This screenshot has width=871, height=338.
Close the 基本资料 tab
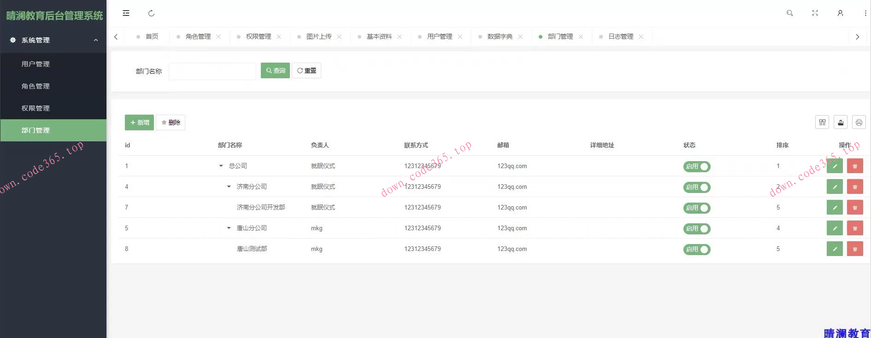[x=400, y=37]
